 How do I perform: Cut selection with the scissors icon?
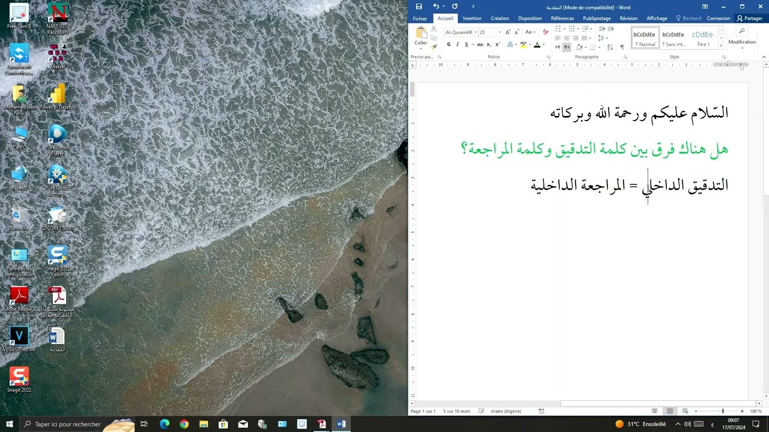(x=434, y=29)
